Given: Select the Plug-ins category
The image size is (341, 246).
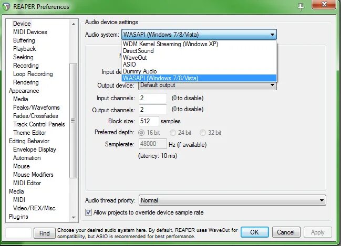Looking at the screenshot, I should click(x=18, y=217).
